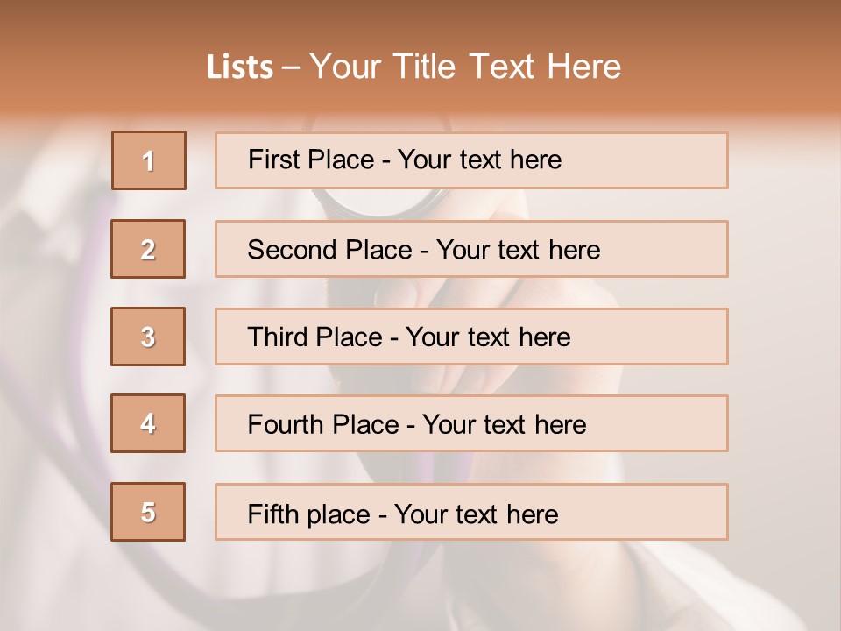Select the 'First Place' text box
The width and height of the screenshot is (841, 631).
pos(471,160)
